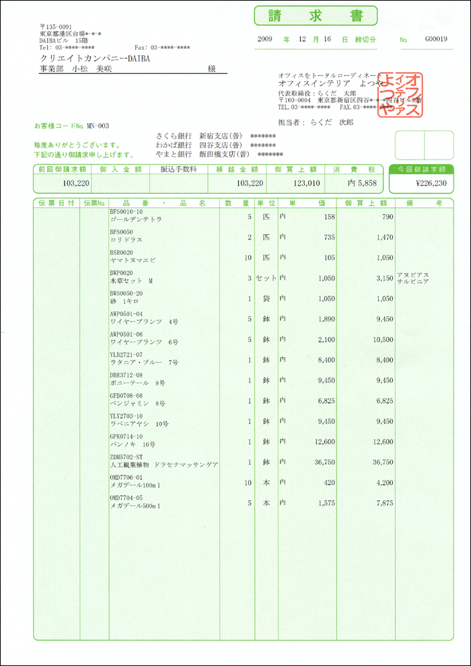This screenshot has height=666, width=471.
Task: Click amount 10,500 in ワイヤープランツ 6号 row
Action: [383, 339]
